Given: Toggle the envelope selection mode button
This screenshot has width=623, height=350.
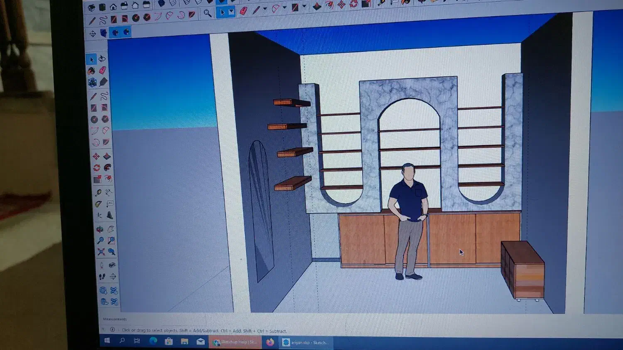Looking at the screenshot, I should click(x=231, y=12).
